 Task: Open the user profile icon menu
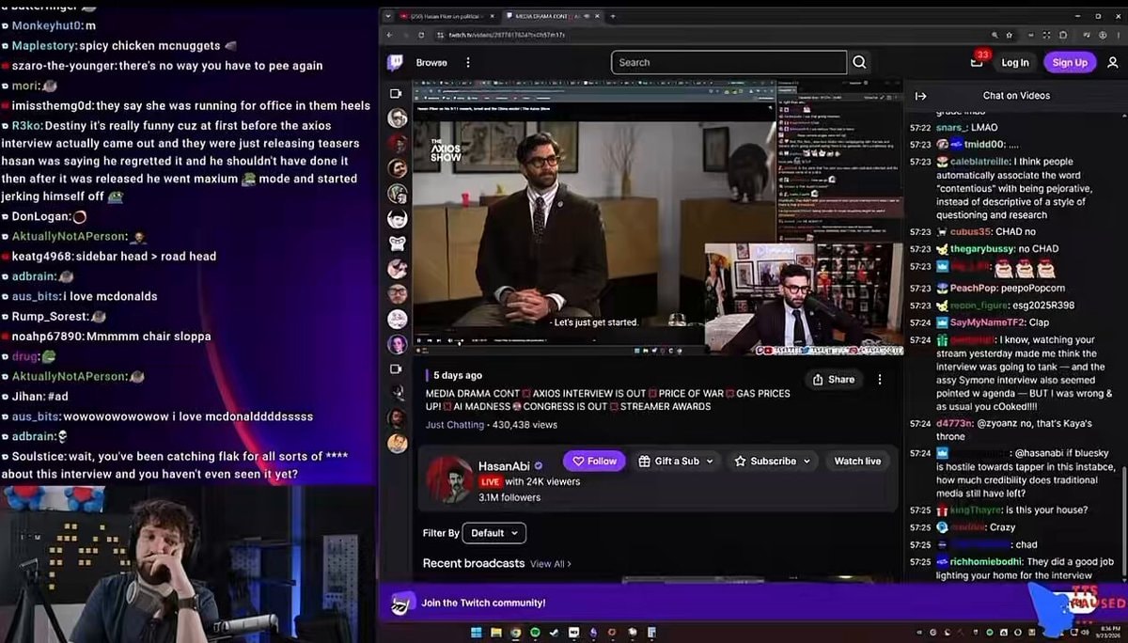click(x=1113, y=62)
